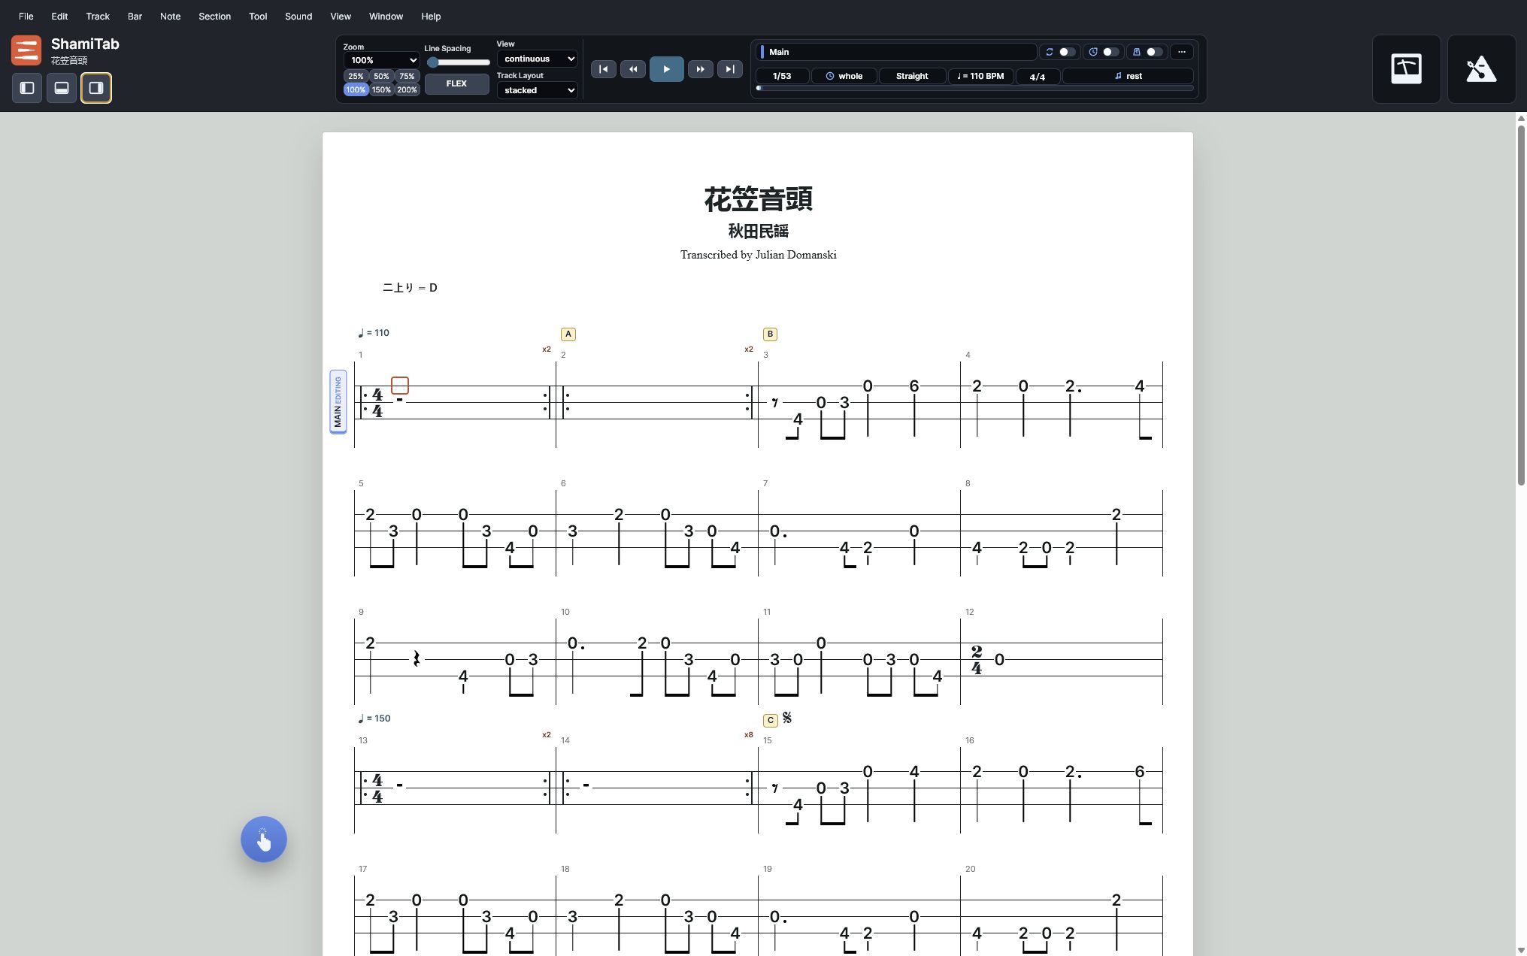Screen dimensions: 1527x956
Task: Open the Bar menu
Action: pyautogui.click(x=135, y=16)
